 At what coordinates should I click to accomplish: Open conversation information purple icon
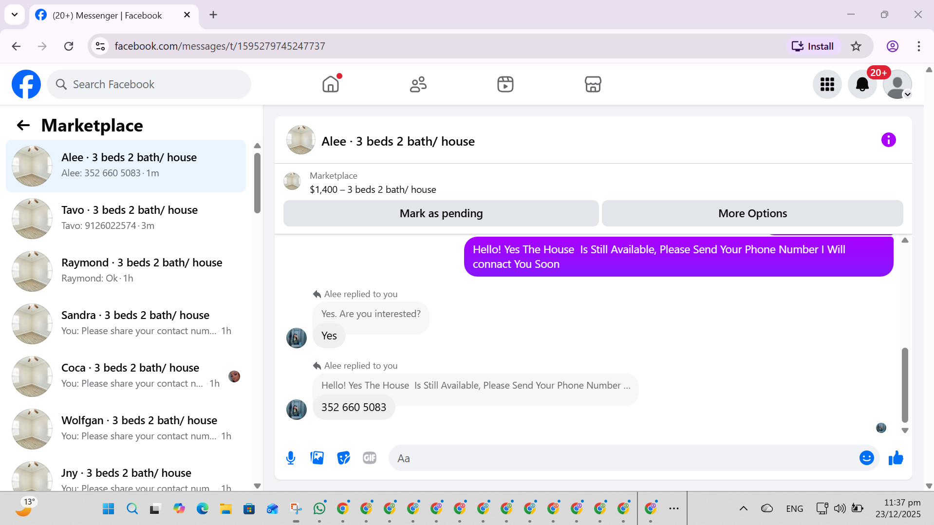[888, 140]
